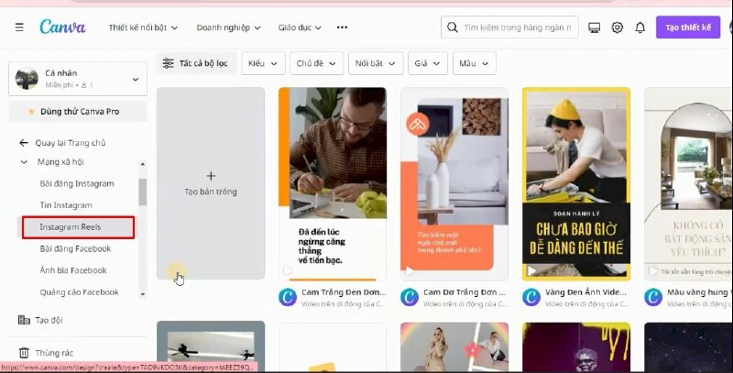Collapse the Mạng xã hội section
733x373 pixels.
[x=24, y=161]
